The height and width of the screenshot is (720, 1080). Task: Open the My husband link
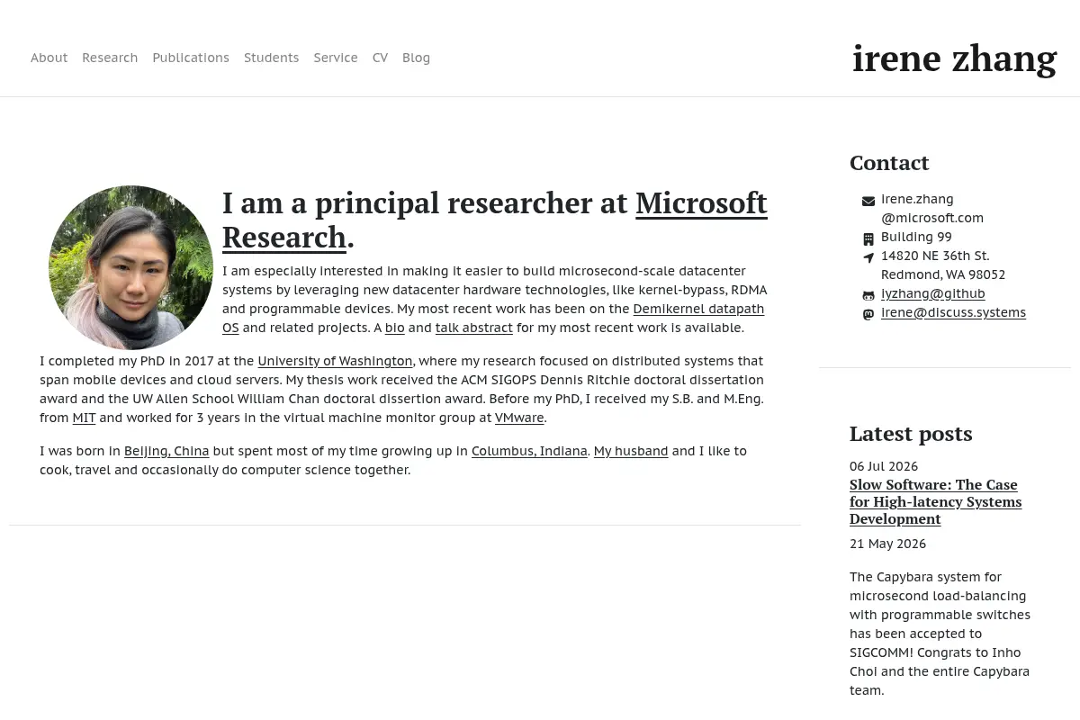click(631, 451)
